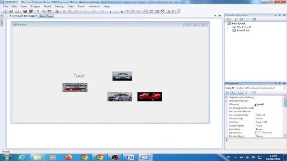Click the Open File toolbar icon
The height and width of the screenshot is (161, 287).
pyautogui.click(x=11, y=11)
